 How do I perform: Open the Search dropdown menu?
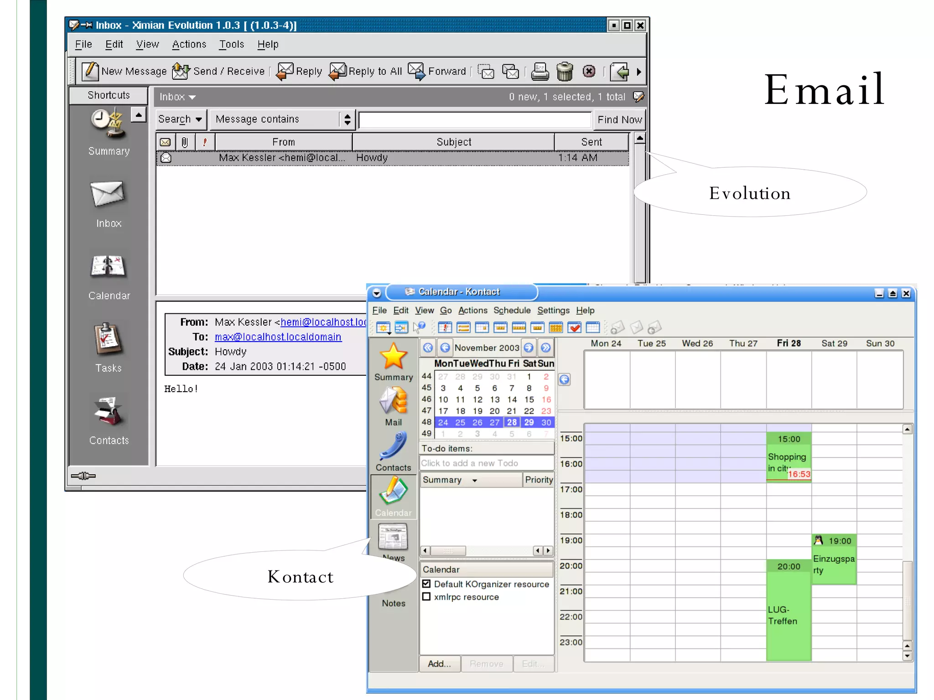point(181,119)
